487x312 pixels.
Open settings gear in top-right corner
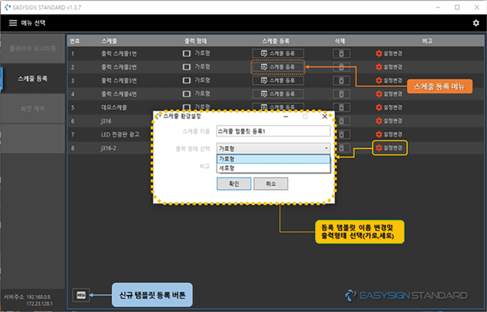(x=475, y=23)
